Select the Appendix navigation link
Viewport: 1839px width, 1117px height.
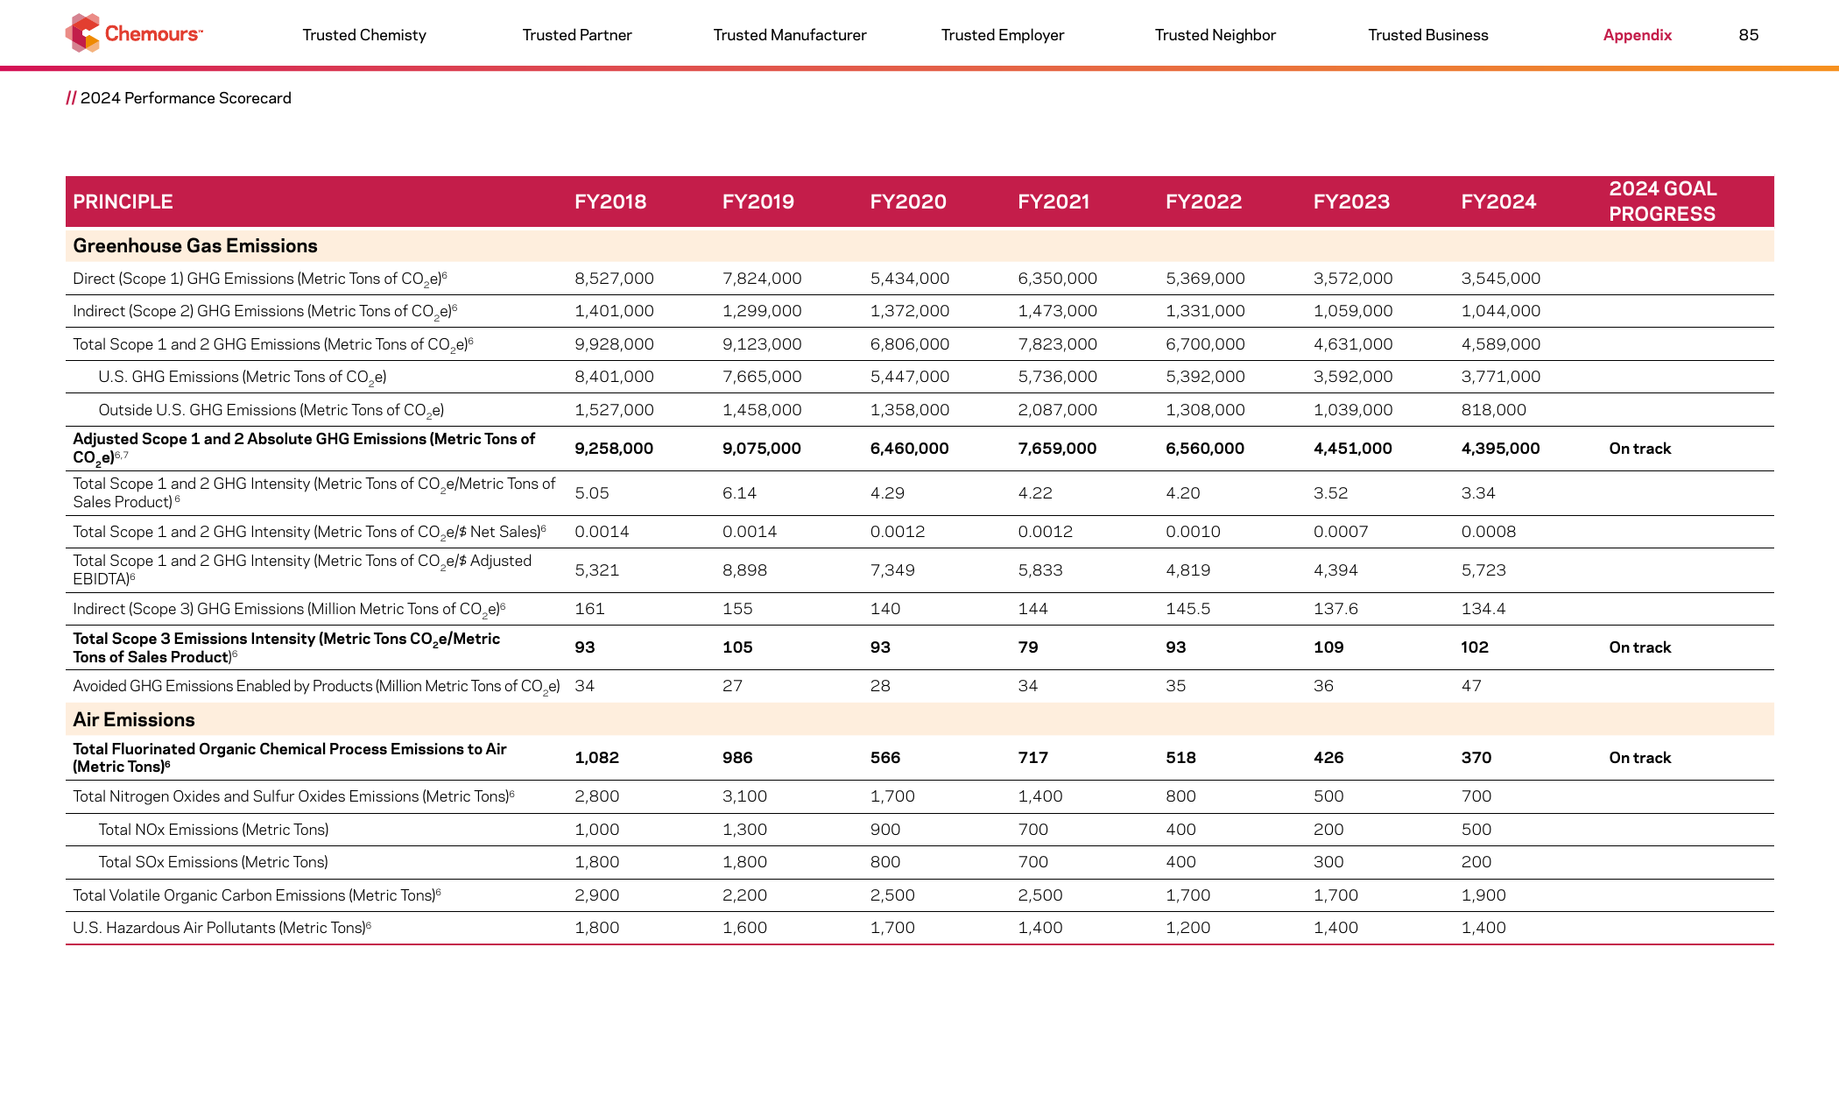[1638, 35]
